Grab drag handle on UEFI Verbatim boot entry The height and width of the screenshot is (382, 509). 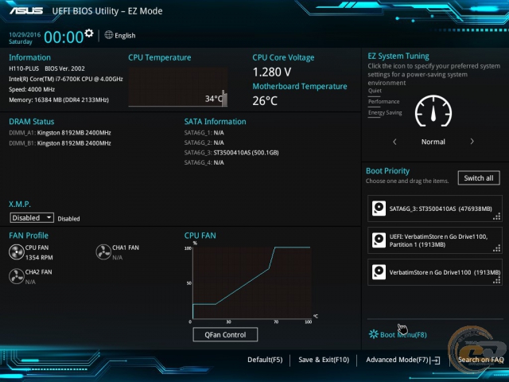[x=496, y=249]
